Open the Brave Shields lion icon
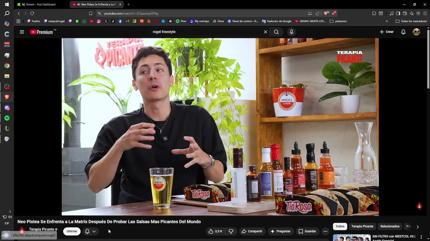The image size is (430, 241). click(x=326, y=13)
